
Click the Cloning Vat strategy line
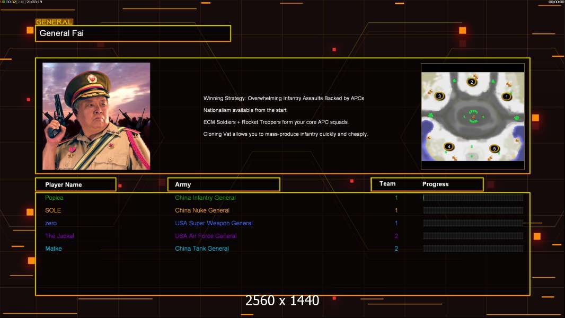point(286,134)
